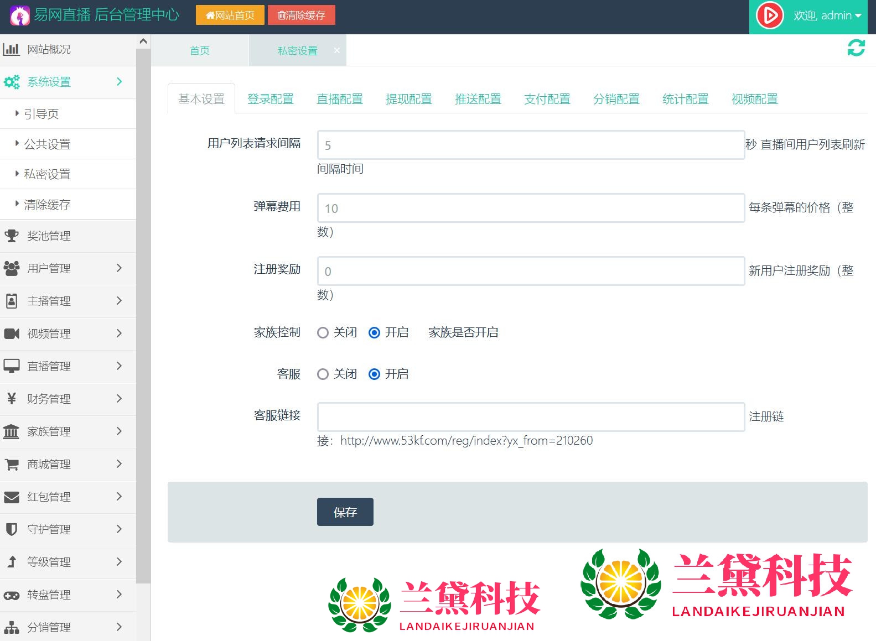Click the yen icon for 财务管理

click(12, 399)
